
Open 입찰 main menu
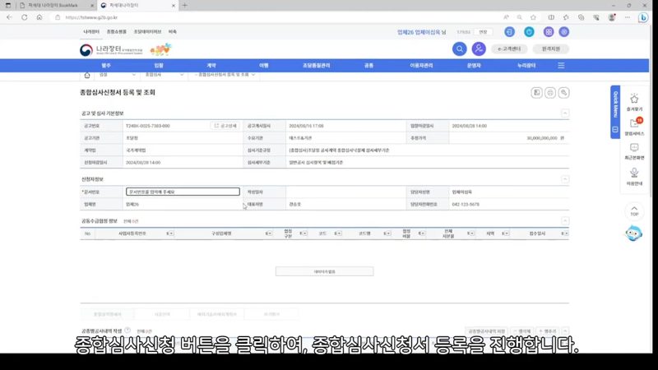click(x=159, y=66)
